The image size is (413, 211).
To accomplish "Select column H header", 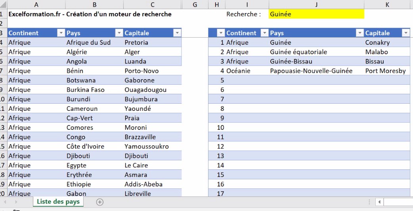I will (217, 4).
